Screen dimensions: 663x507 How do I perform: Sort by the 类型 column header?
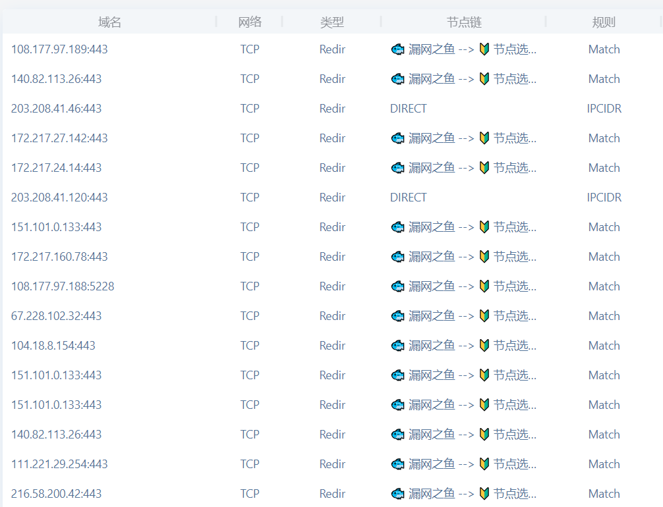[x=332, y=22]
